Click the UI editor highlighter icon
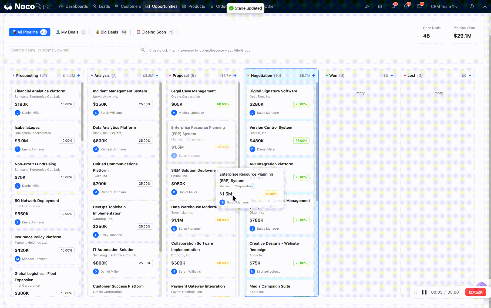 tap(367, 6)
